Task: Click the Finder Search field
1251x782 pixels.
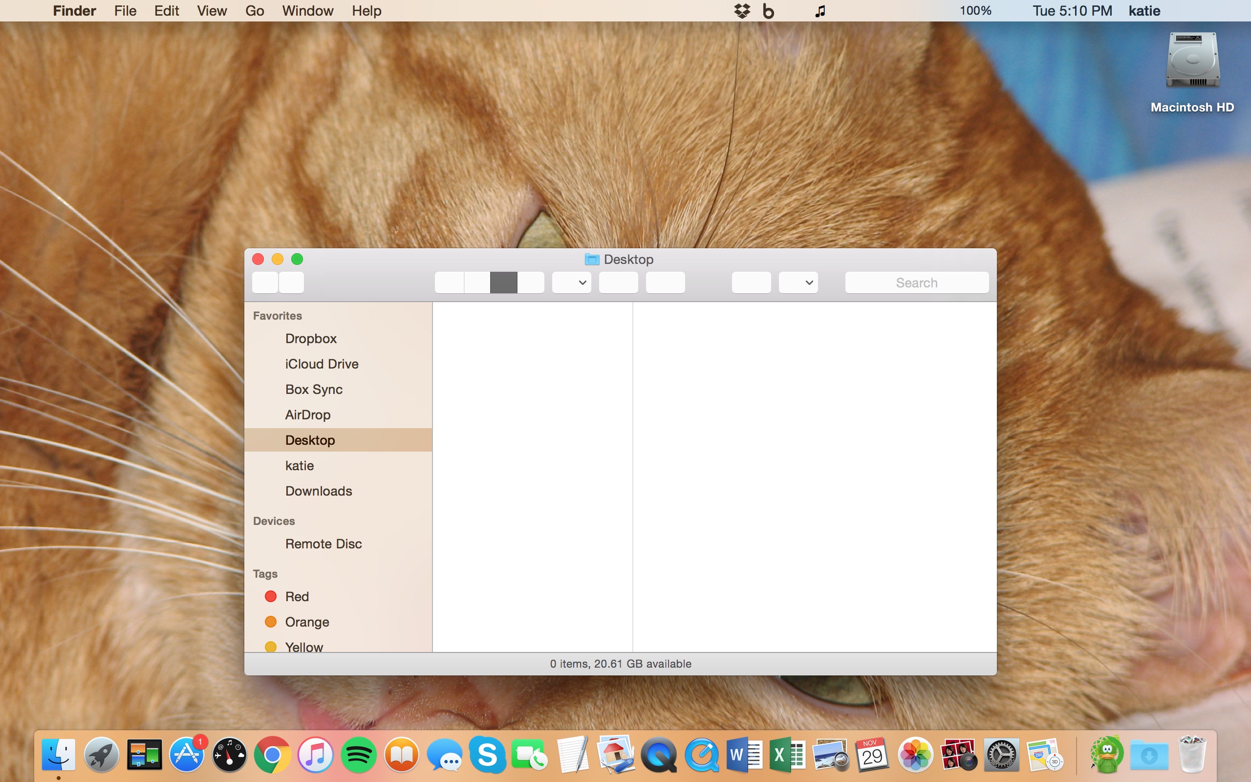Action: tap(917, 282)
